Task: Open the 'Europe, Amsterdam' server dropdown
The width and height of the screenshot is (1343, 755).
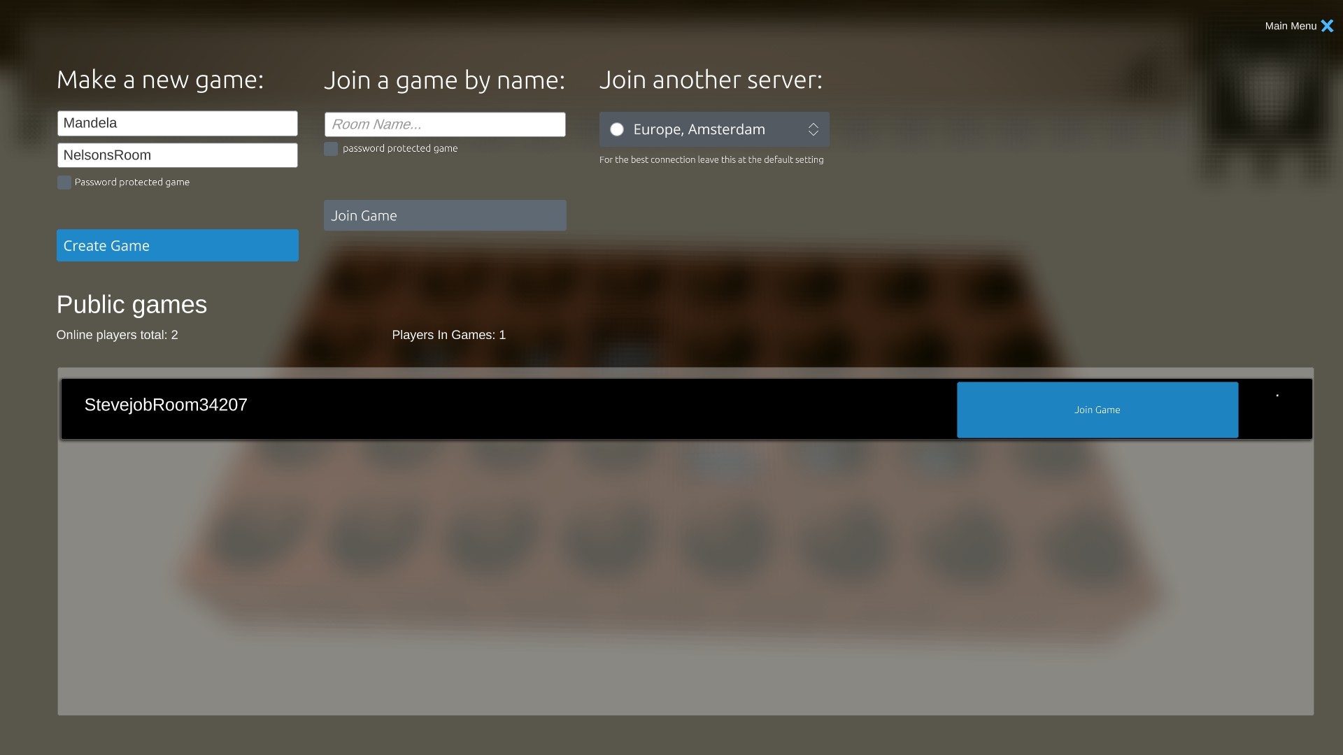Action: [713, 129]
